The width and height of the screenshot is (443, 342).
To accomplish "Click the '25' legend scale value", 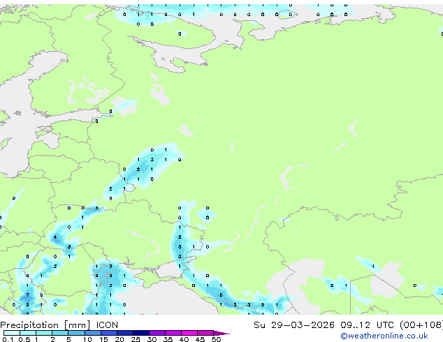I will tap(136, 339).
